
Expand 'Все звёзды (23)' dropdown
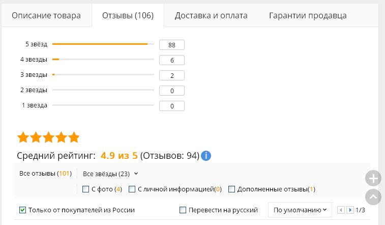tap(110, 174)
